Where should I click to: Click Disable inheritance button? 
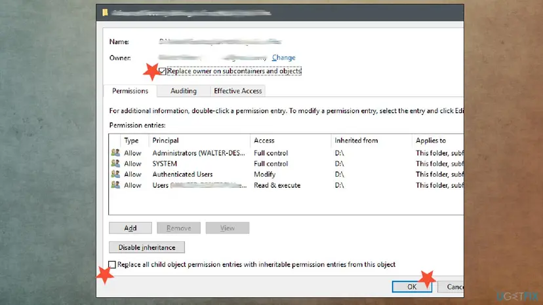[x=147, y=247]
